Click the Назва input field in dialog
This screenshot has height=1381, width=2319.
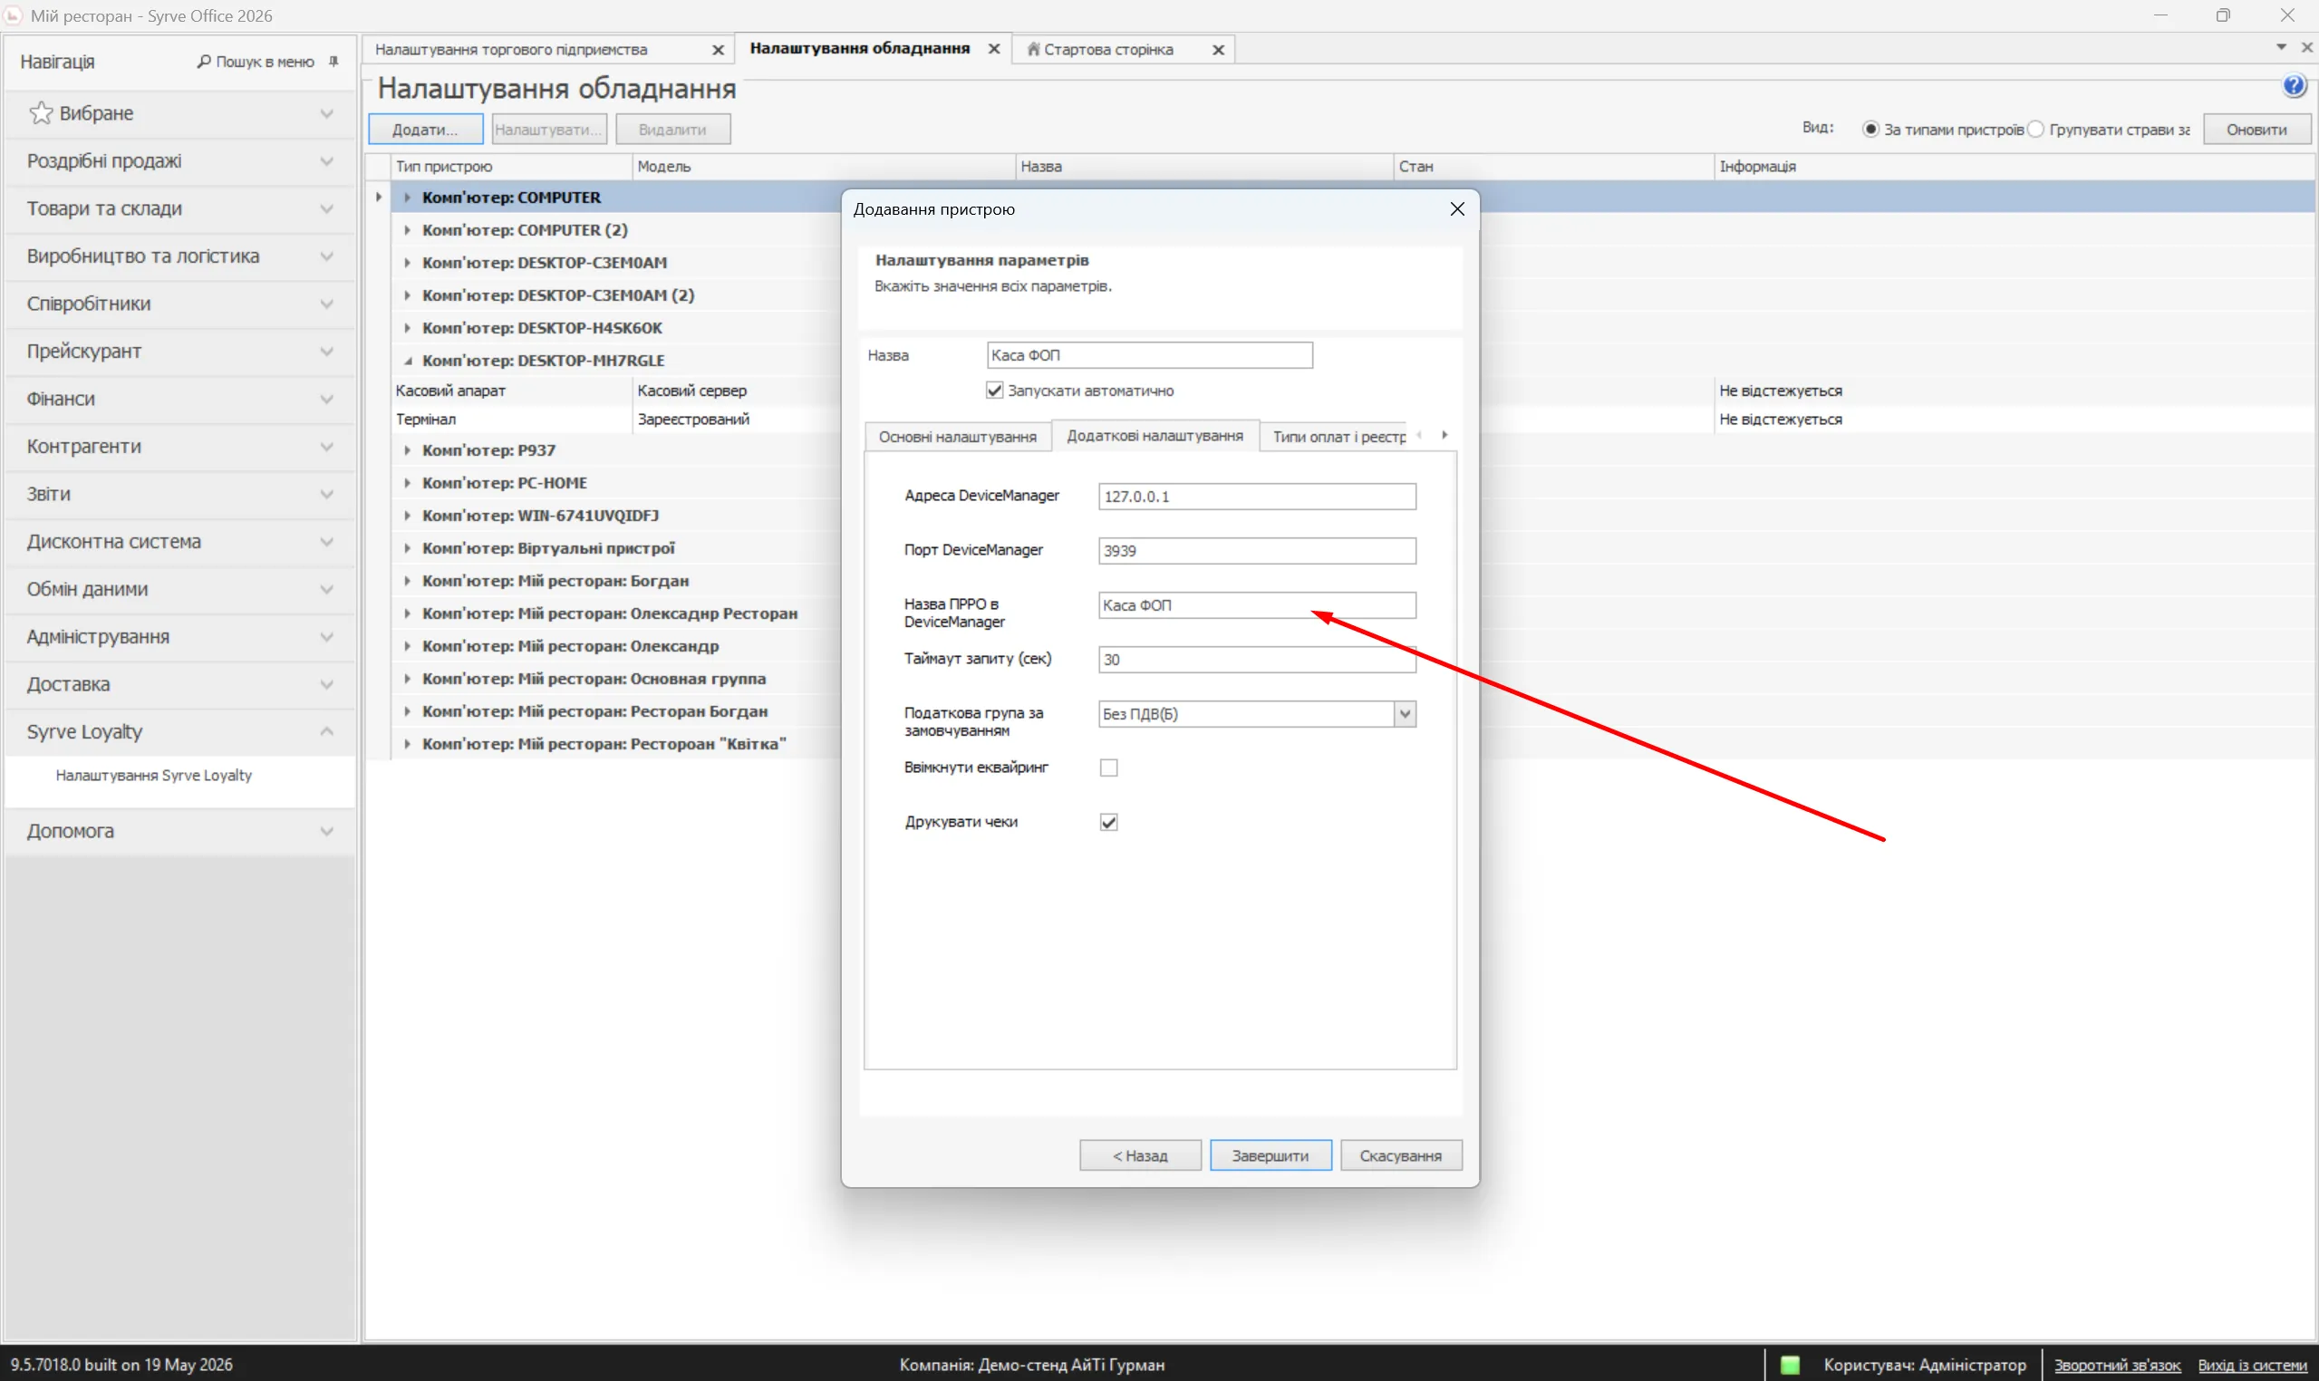(x=1149, y=355)
